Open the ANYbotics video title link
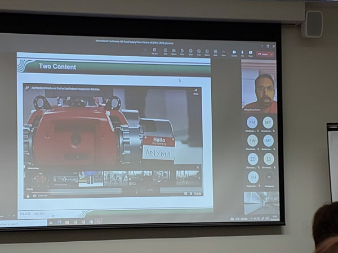 click(x=65, y=89)
